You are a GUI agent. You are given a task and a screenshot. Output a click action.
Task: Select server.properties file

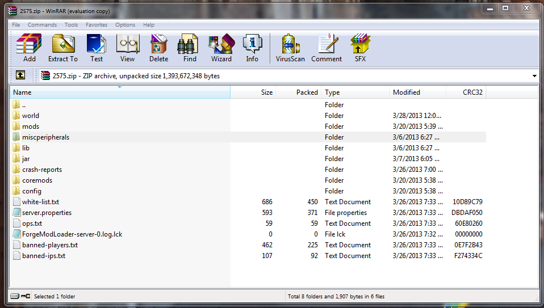click(x=47, y=213)
